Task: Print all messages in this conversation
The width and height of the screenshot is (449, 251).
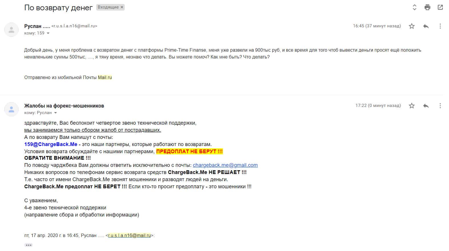Action: click(x=427, y=7)
